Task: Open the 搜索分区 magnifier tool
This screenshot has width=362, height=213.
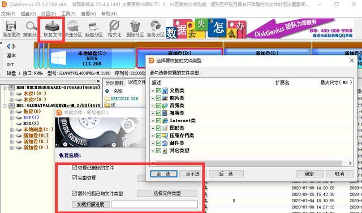Action: [x=32, y=29]
